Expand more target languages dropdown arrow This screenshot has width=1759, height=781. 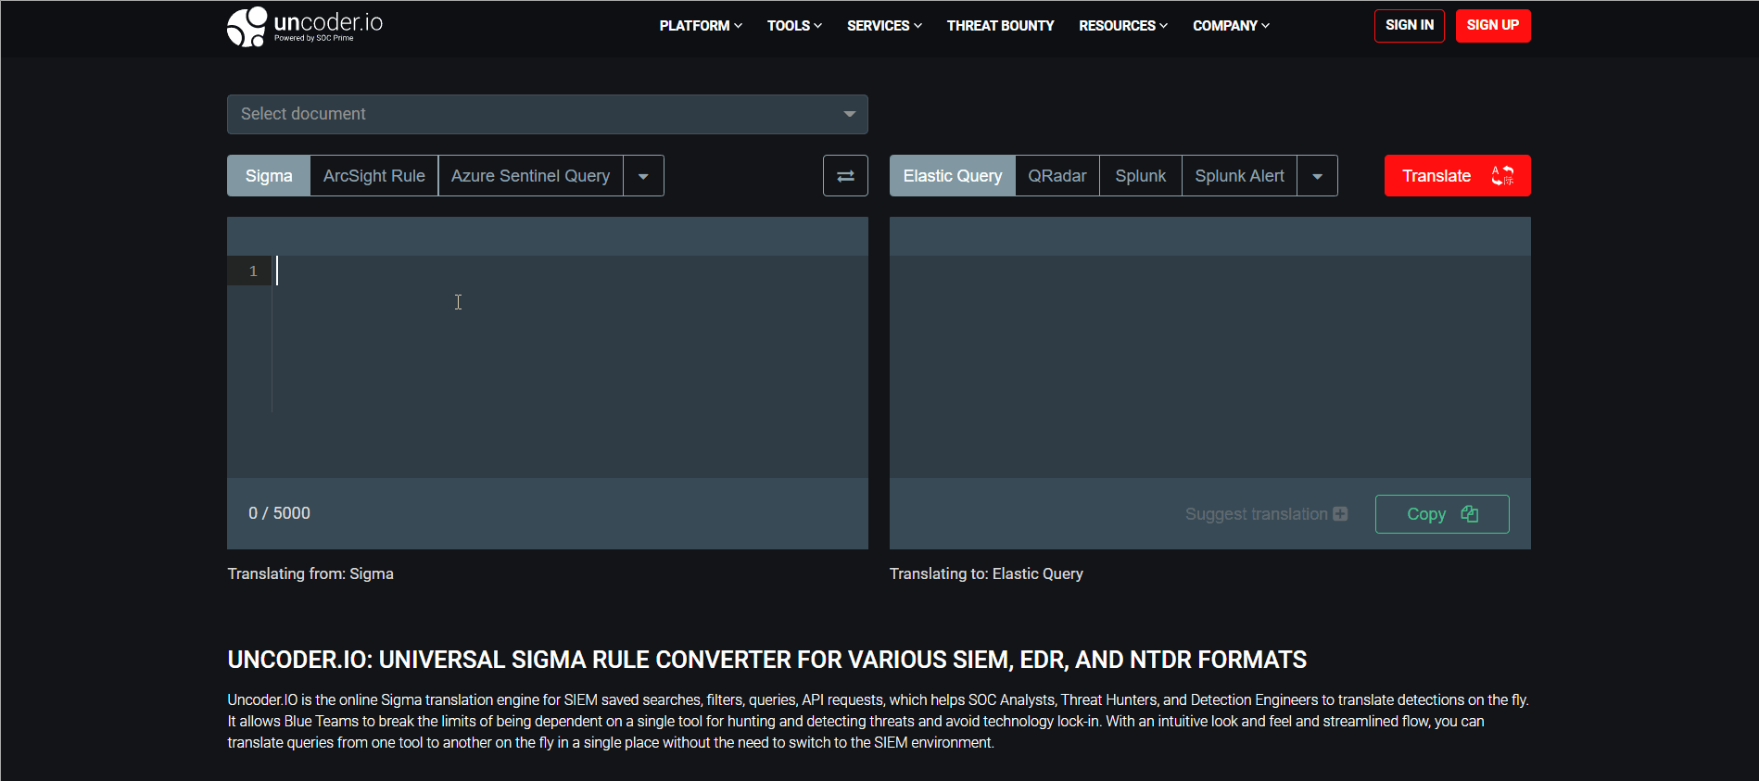[1317, 176]
